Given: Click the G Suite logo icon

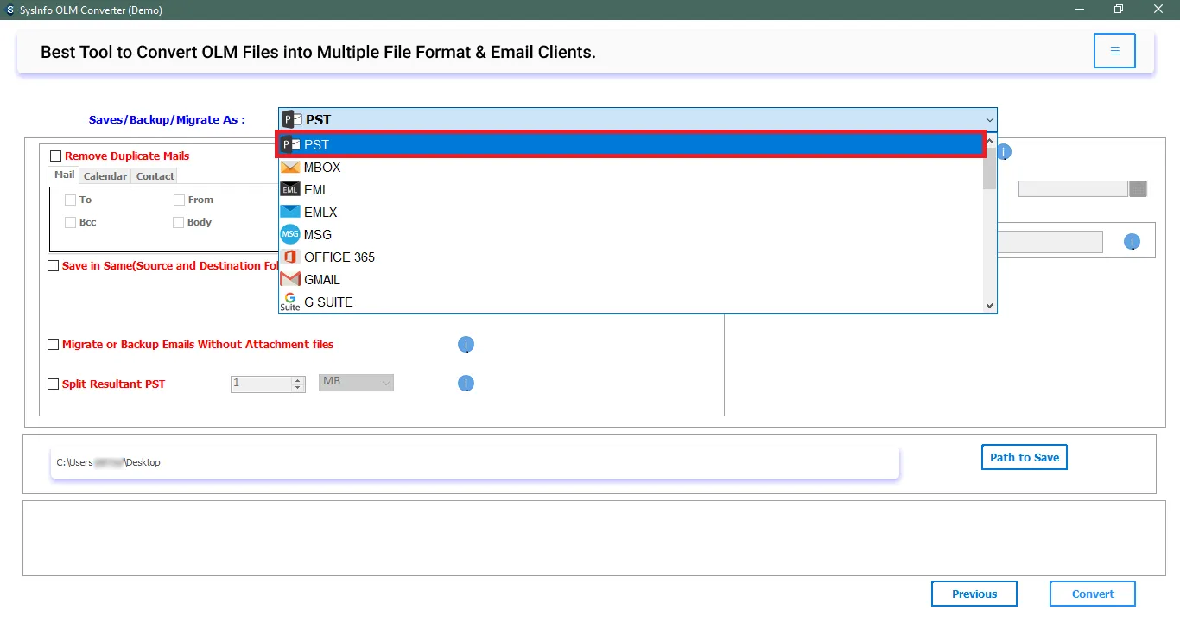Looking at the screenshot, I should (x=290, y=302).
